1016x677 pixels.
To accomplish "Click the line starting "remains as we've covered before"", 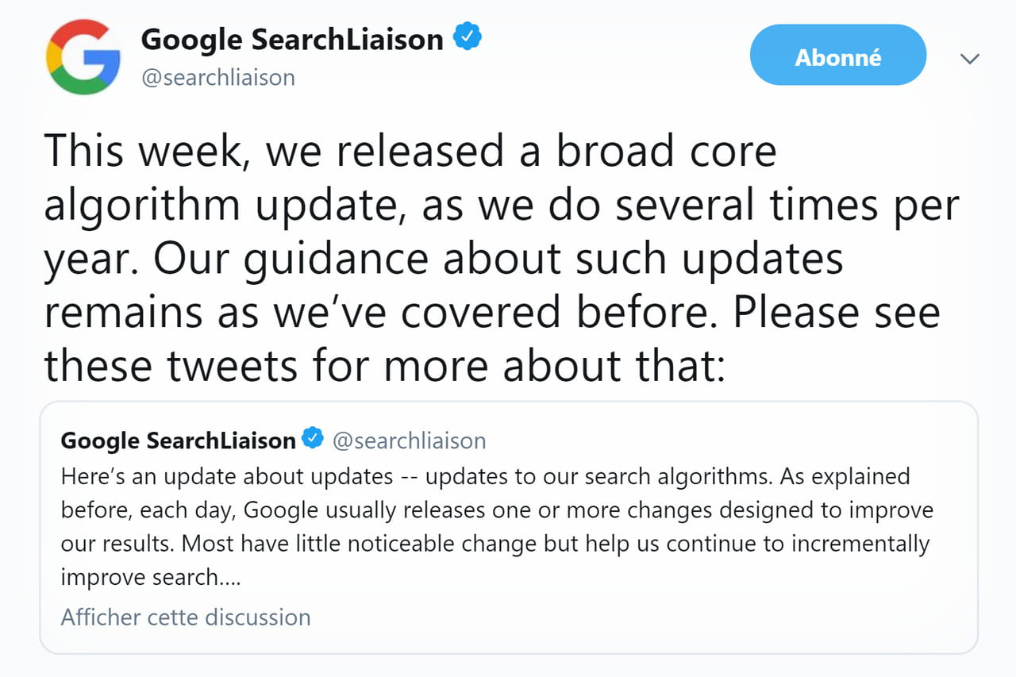I will click(492, 312).
